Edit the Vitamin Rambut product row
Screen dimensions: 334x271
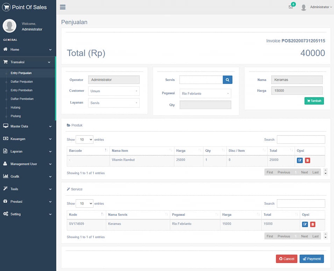click(300, 160)
